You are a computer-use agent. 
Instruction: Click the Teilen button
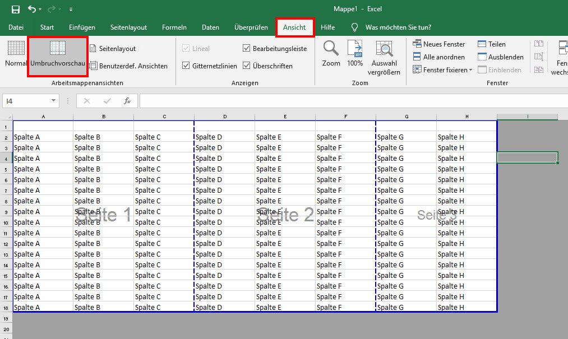491,44
